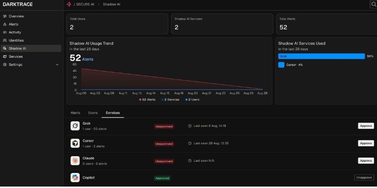Click Grok Unapproved status badge
The height and width of the screenshot is (188, 377).
tap(164, 126)
